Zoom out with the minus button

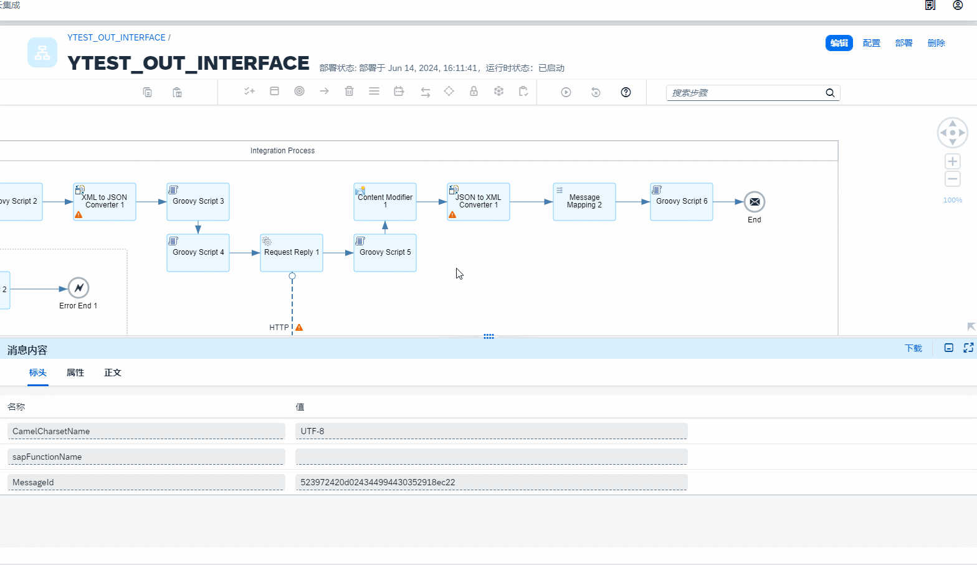(952, 179)
